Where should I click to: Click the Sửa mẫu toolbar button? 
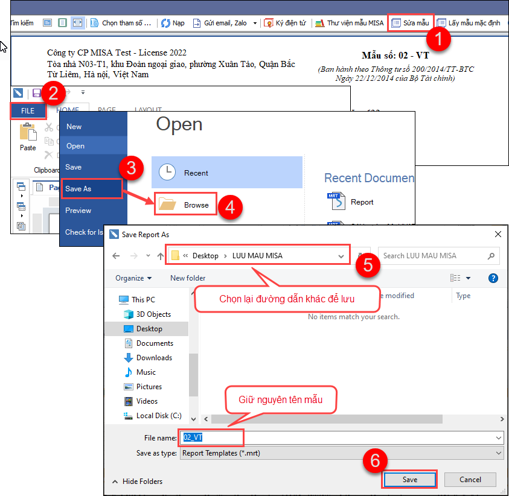click(411, 23)
